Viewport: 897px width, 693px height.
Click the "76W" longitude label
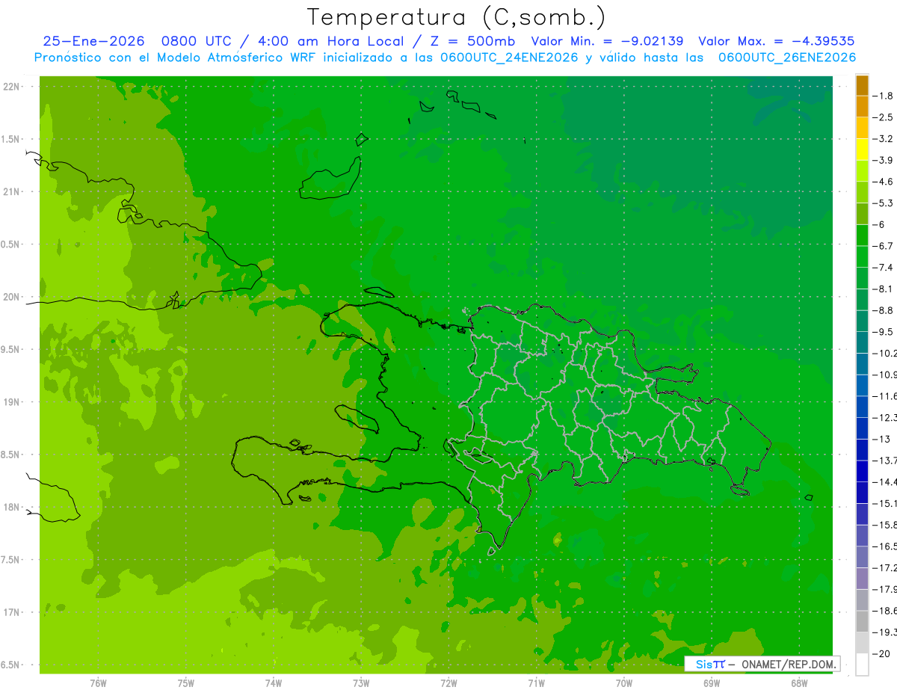pos(98,683)
